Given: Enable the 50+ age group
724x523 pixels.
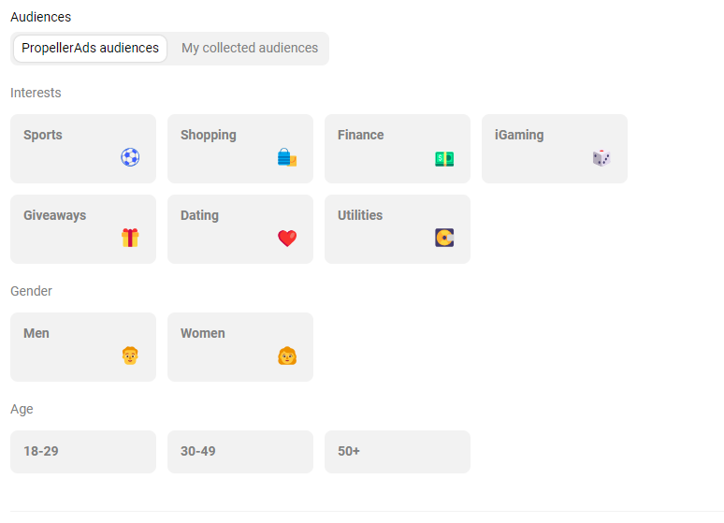Looking at the screenshot, I should [x=398, y=452].
